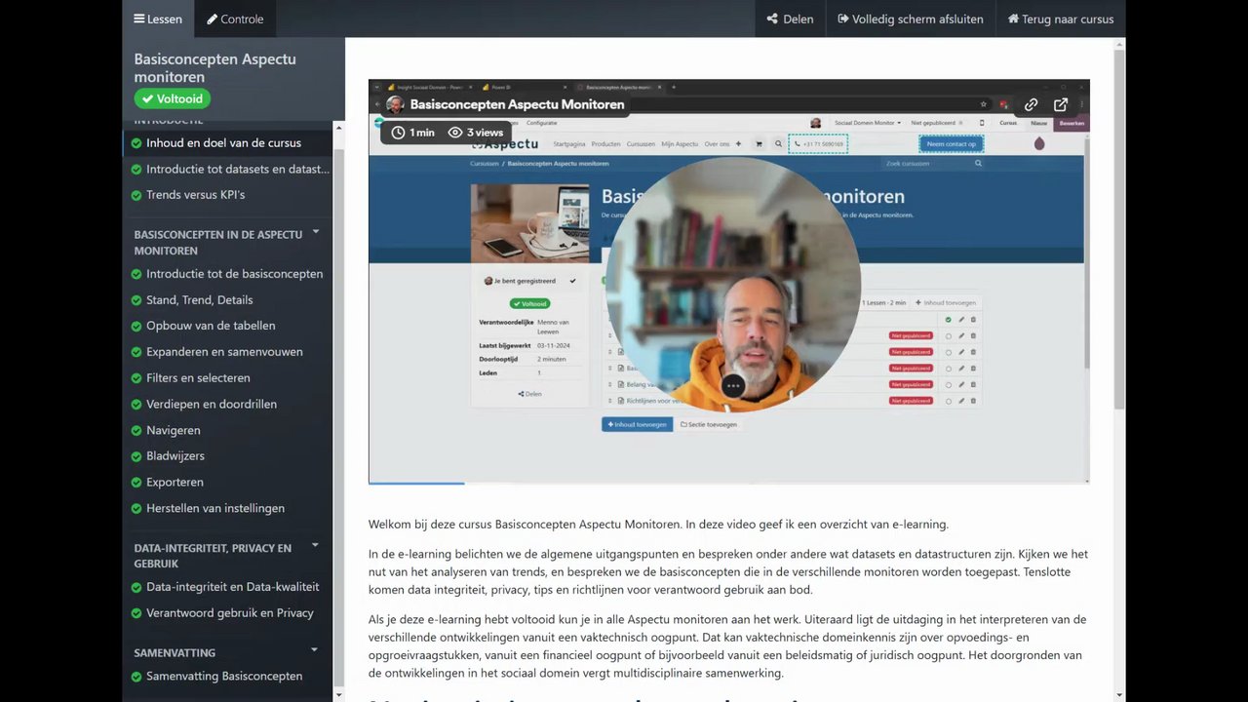The image size is (1248, 702).
Task: Open the Data-integriteit en Data-kwaliteit lesson
Action: 233,587
